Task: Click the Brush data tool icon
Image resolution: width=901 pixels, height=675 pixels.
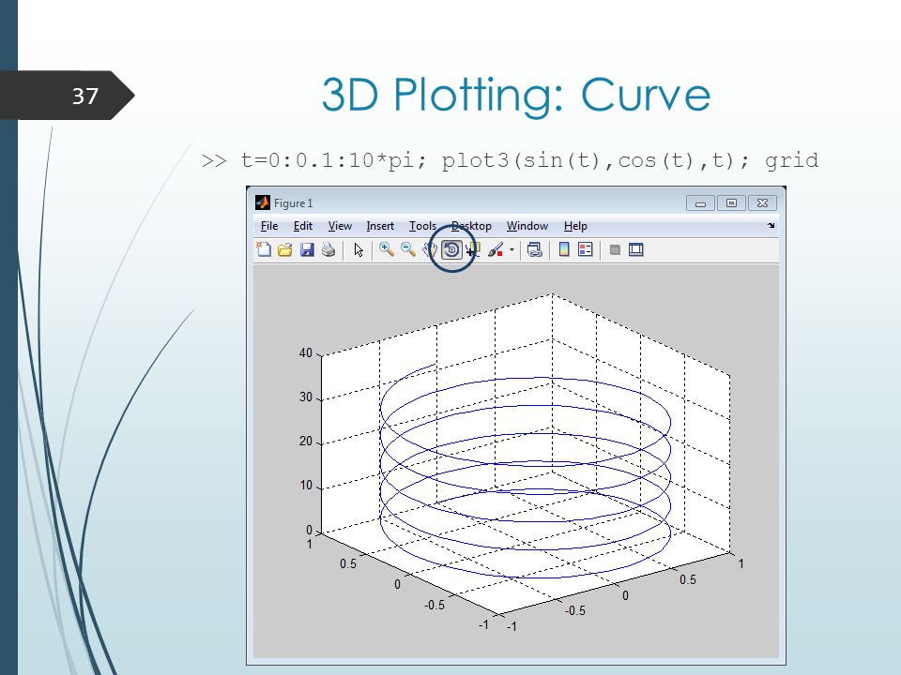Action: coord(496,249)
